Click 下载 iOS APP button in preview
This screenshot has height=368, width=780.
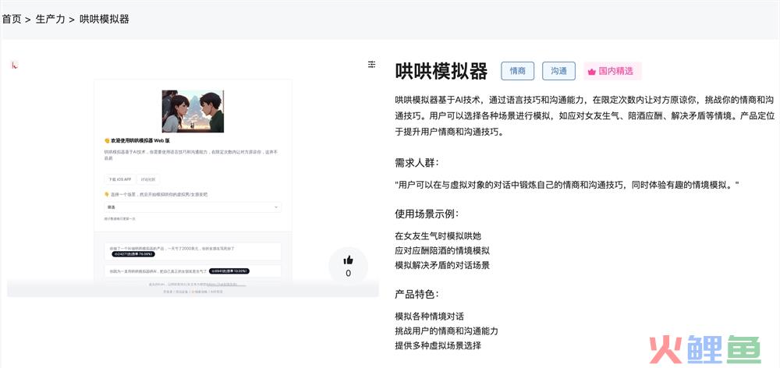[x=119, y=179]
